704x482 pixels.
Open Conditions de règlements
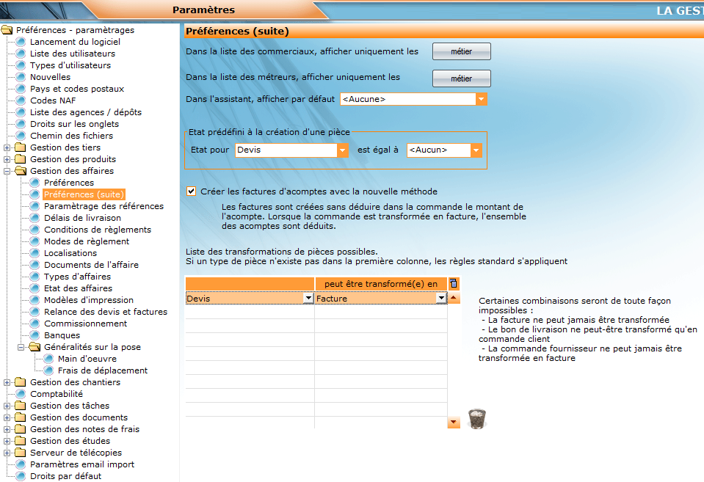pos(98,230)
